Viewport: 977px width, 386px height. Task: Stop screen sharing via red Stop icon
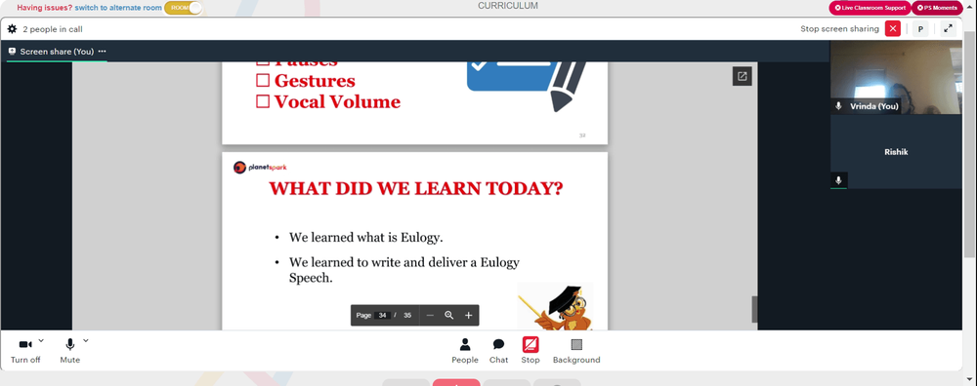tap(531, 351)
